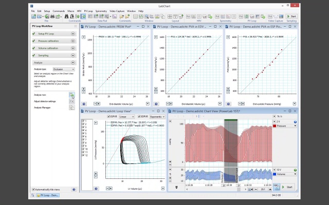Open Adjust detector settings icon

coord(72,101)
